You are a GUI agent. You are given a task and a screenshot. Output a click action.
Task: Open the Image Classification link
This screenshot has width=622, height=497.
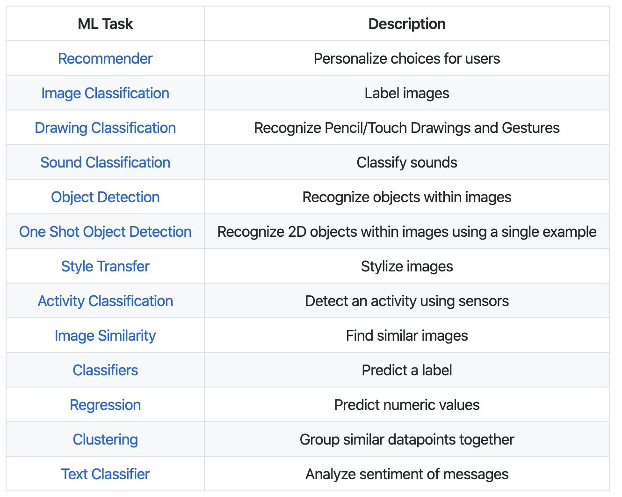[105, 93]
